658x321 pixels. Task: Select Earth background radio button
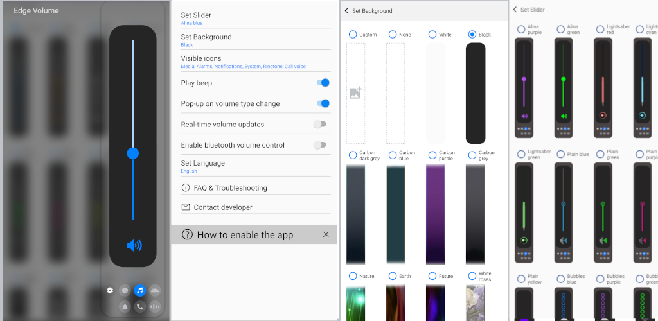(x=393, y=276)
